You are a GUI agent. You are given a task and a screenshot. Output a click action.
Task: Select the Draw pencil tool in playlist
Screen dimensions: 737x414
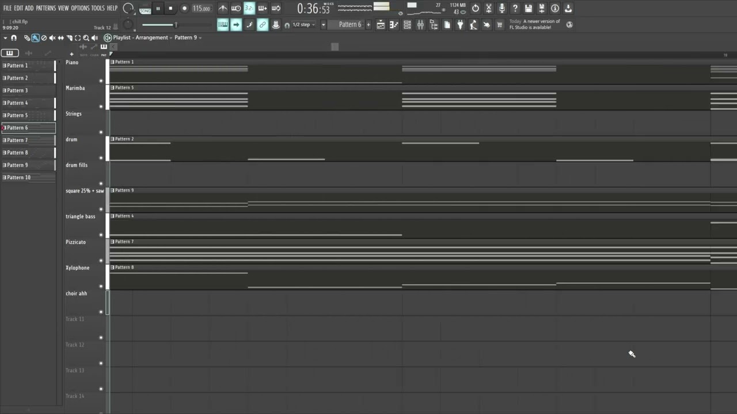point(27,38)
